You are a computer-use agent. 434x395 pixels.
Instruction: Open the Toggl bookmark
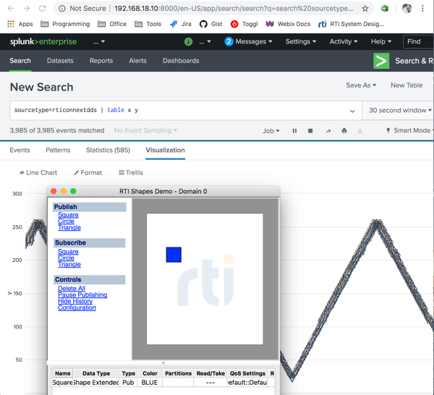[244, 24]
